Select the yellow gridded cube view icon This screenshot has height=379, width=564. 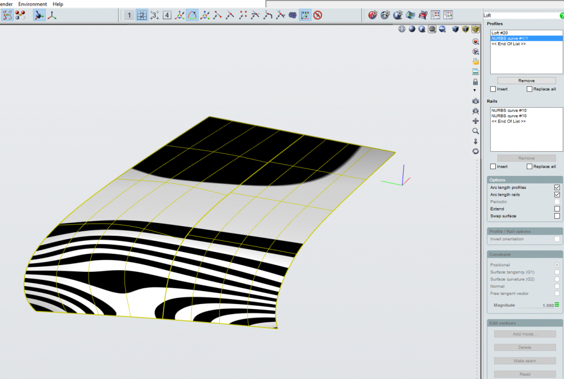[475, 29]
